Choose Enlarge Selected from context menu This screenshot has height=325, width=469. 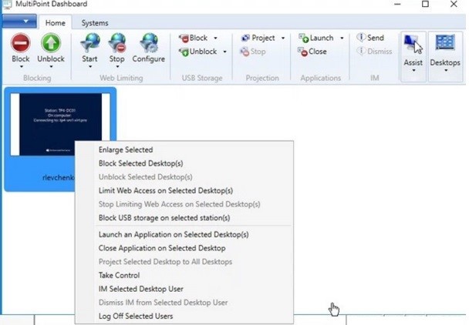(x=126, y=150)
